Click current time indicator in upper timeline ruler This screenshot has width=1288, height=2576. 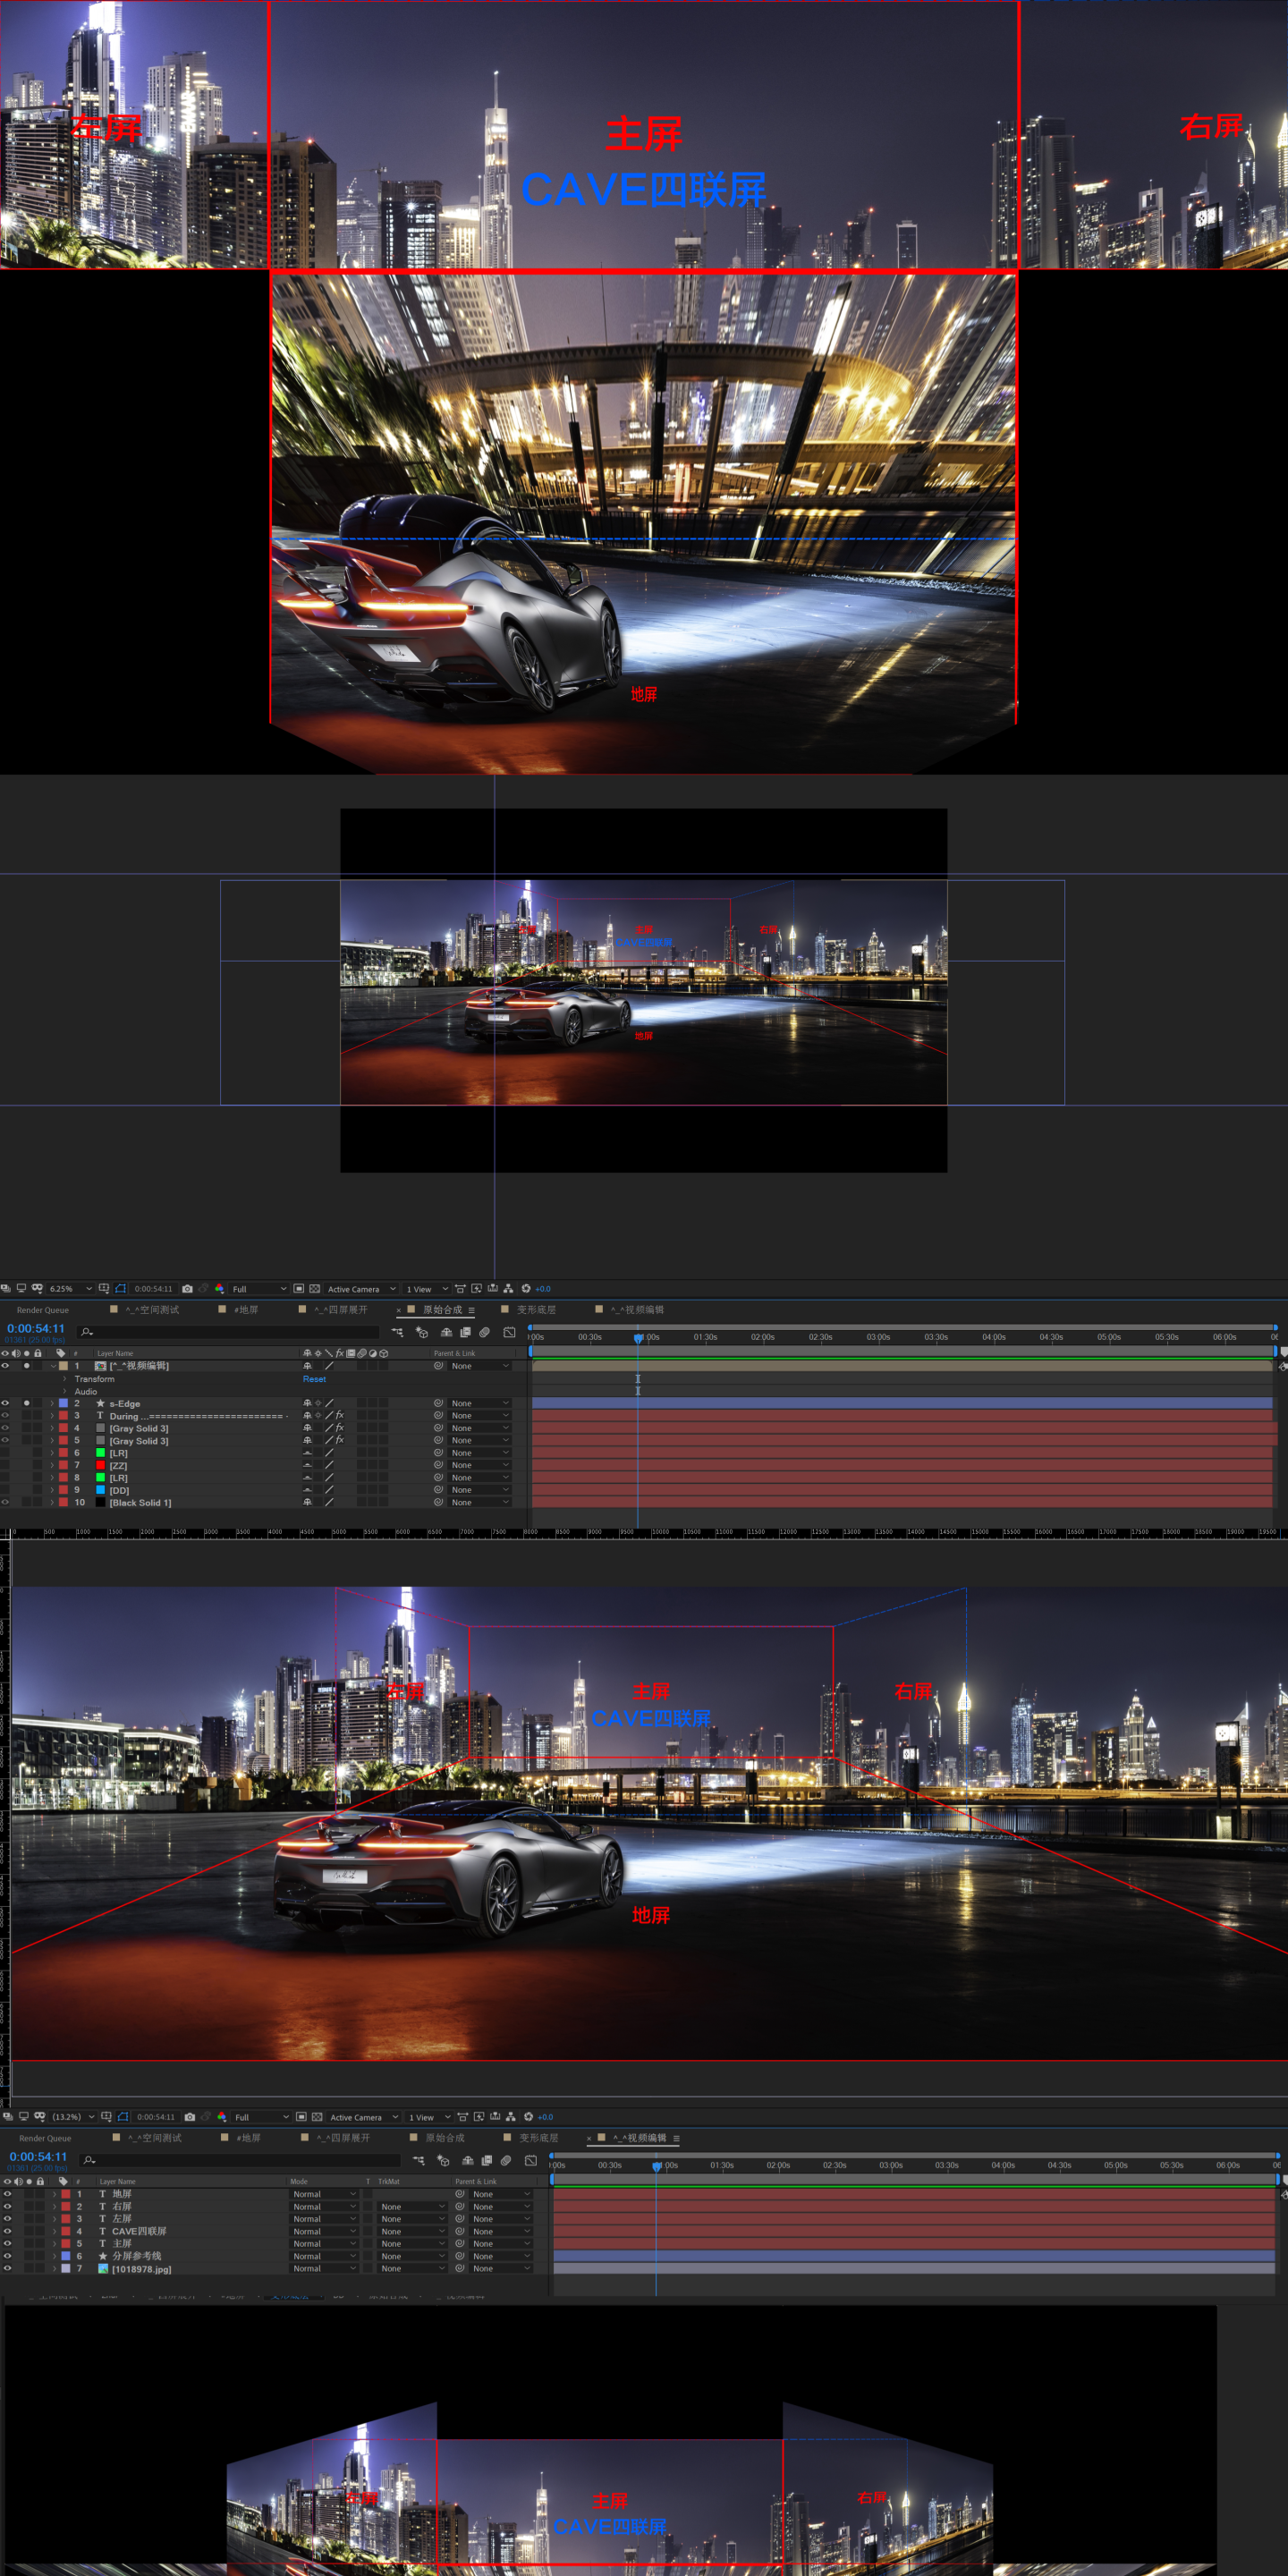(638, 1338)
